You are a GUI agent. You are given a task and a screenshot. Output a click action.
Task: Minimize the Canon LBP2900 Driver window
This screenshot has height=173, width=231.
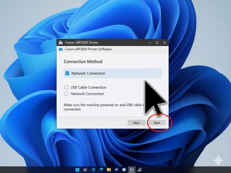(149, 42)
